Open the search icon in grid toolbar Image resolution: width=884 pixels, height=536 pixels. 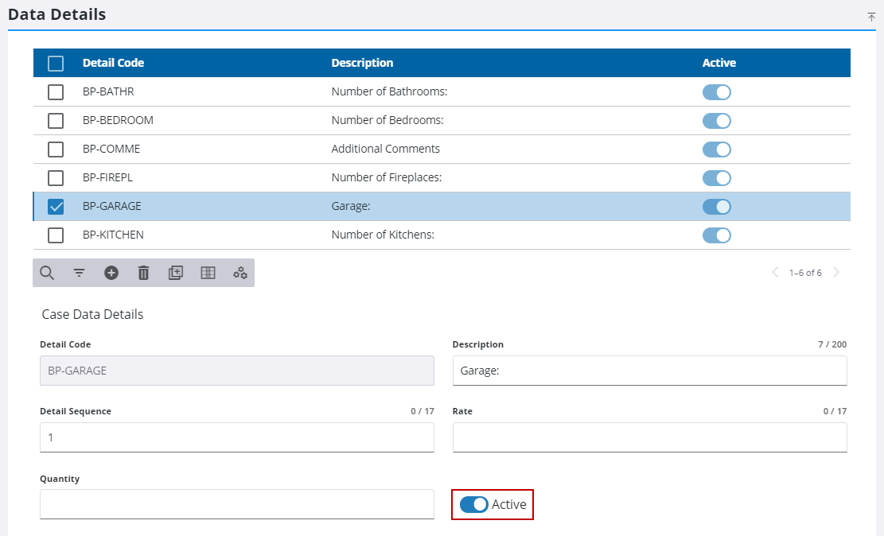(x=48, y=273)
